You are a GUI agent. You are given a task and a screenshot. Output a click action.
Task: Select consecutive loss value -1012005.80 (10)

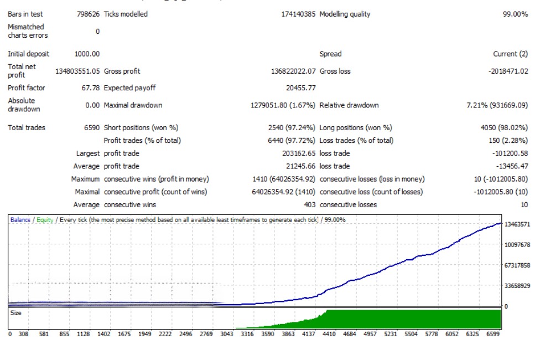click(x=501, y=192)
